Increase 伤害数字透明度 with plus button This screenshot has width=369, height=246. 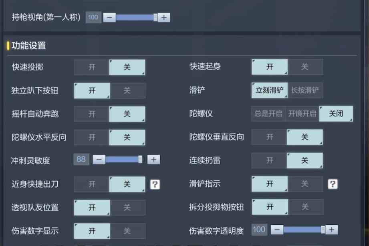[x=332, y=230]
